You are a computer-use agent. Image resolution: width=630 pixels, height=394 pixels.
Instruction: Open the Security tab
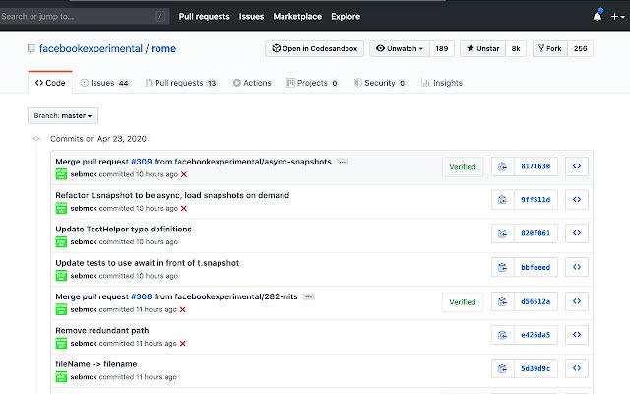tap(380, 83)
